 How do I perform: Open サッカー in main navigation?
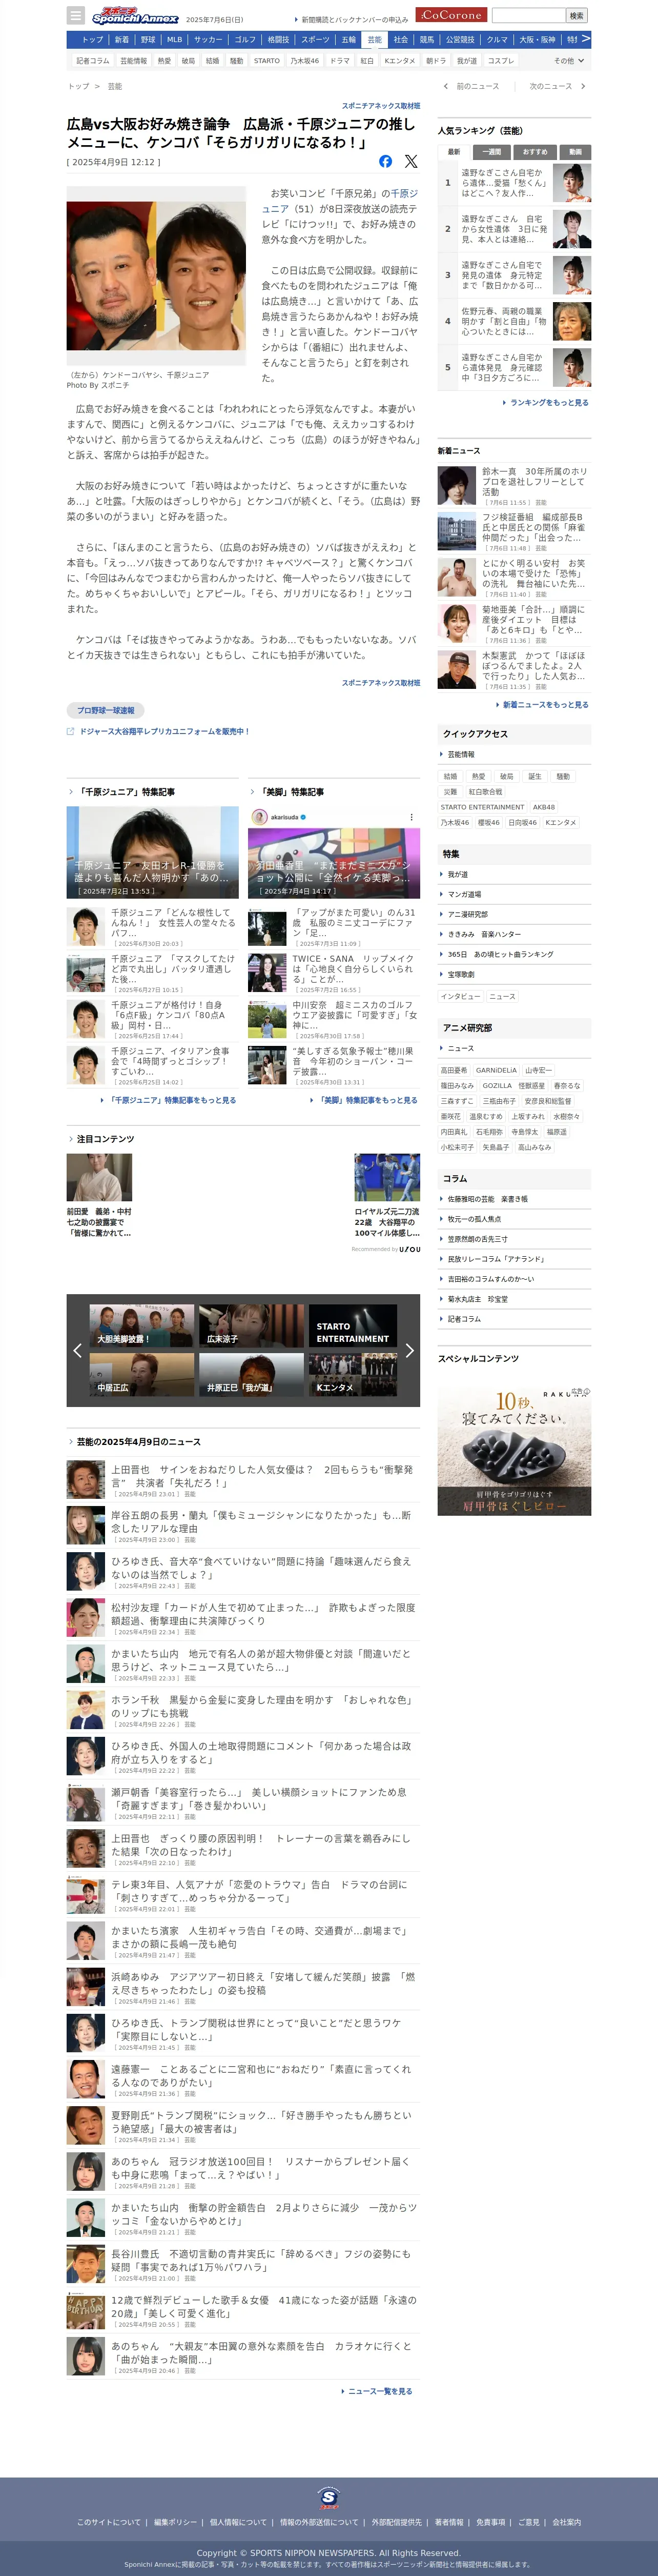[209, 40]
